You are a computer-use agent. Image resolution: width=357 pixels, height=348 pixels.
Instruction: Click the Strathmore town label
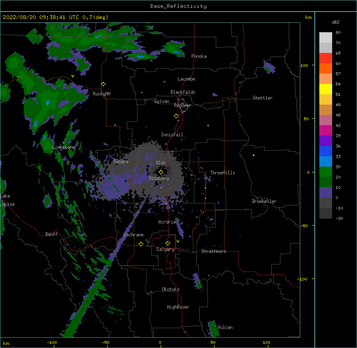tap(214, 251)
